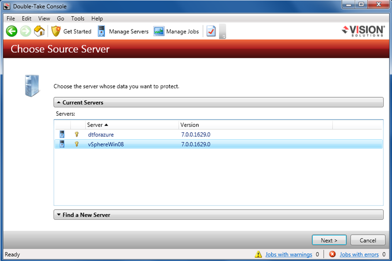Click the server icon beside vSphereWin08
This screenshot has width=392, height=261.
pyautogui.click(x=62, y=144)
